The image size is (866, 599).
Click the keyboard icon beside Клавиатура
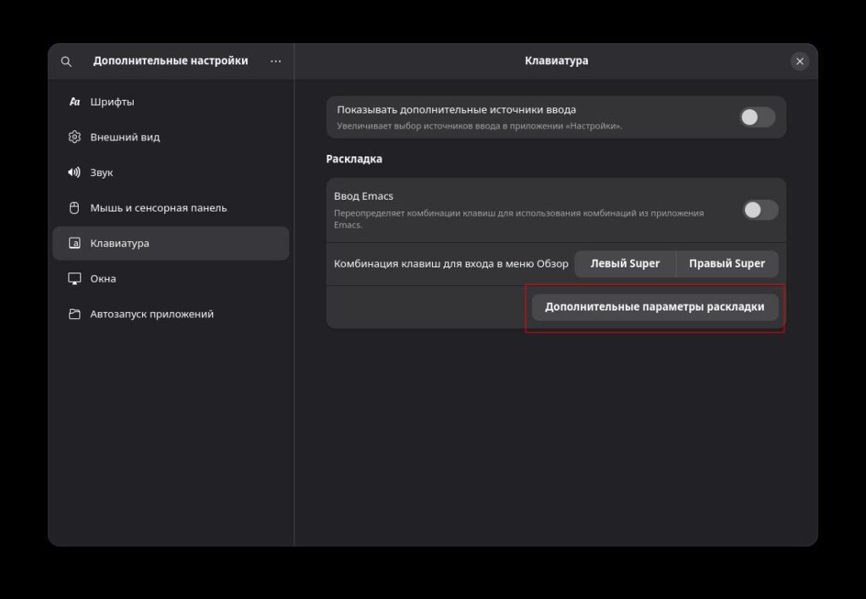coord(74,244)
